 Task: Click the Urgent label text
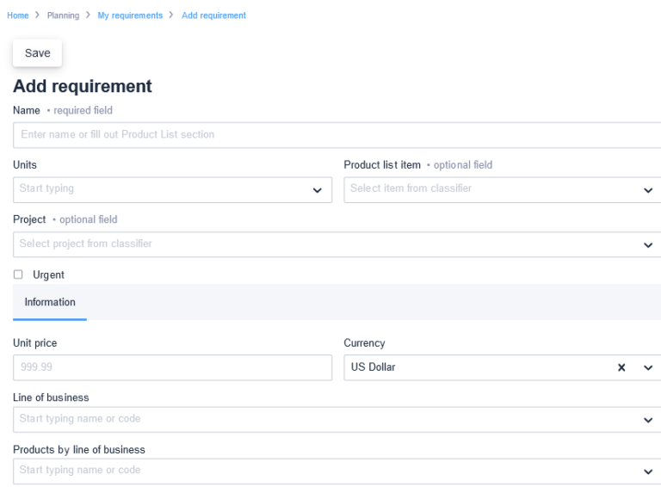[x=48, y=274]
